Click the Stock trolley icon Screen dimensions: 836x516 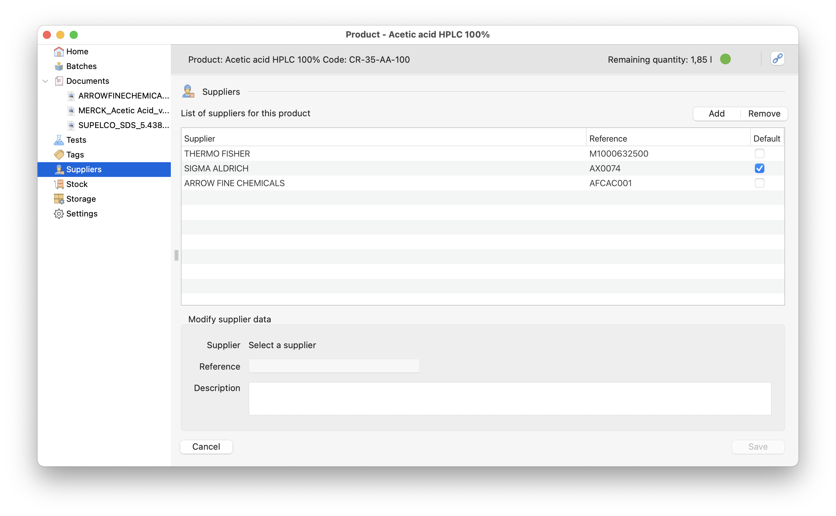(x=59, y=184)
